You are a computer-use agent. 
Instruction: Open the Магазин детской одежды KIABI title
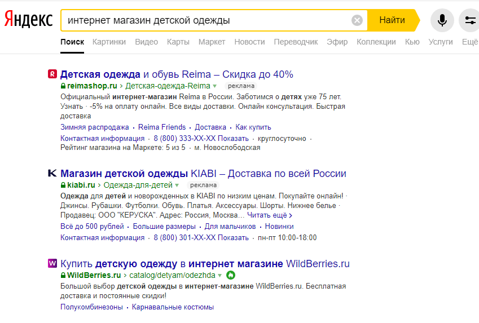[x=203, y=174]
